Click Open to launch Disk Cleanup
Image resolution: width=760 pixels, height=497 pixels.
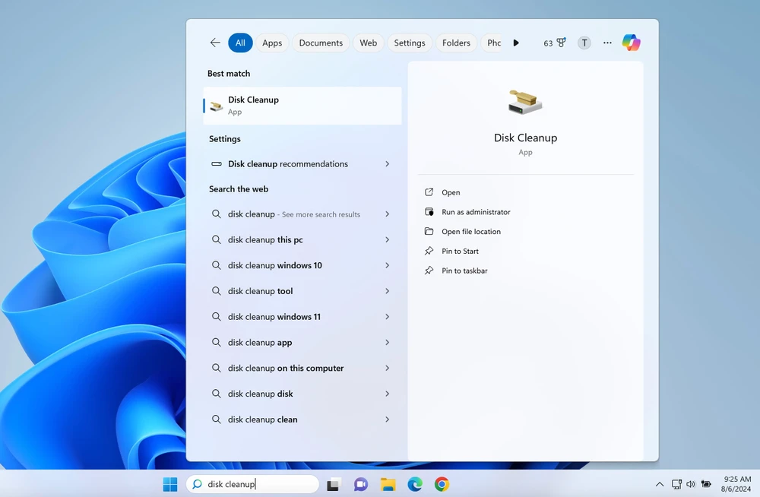[450, 192]
